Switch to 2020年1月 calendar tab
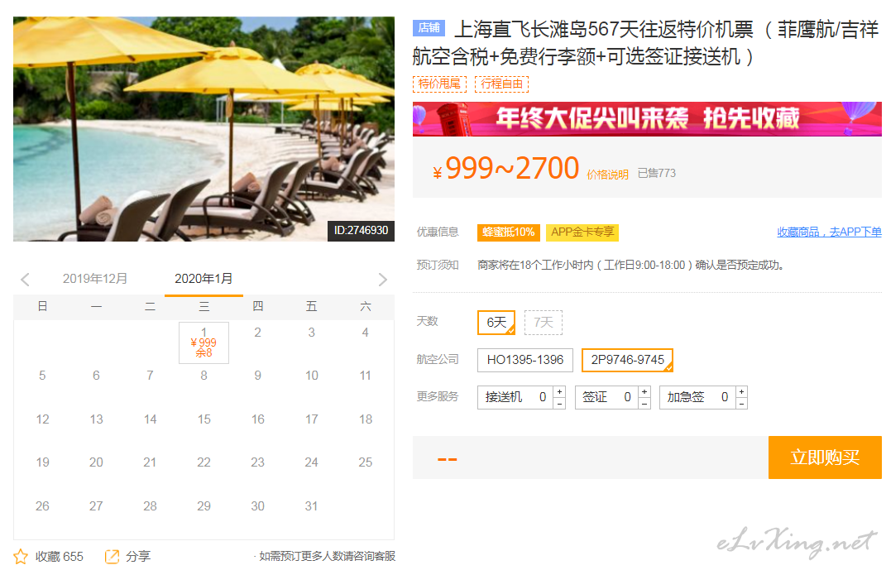 [x=204, y=279]
